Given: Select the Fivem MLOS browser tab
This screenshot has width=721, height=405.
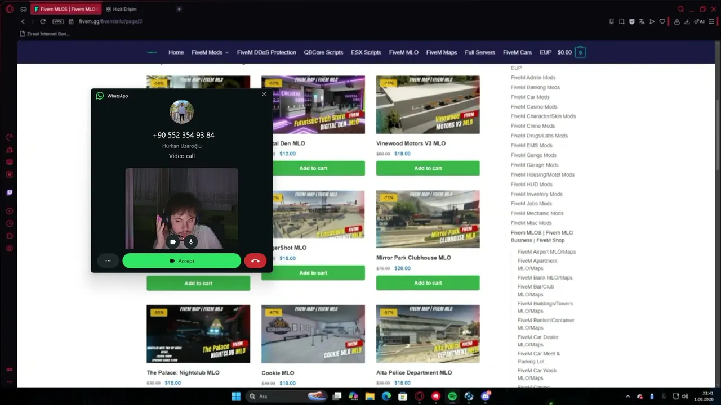Looking at the screenshot, I should coord(65,9).
